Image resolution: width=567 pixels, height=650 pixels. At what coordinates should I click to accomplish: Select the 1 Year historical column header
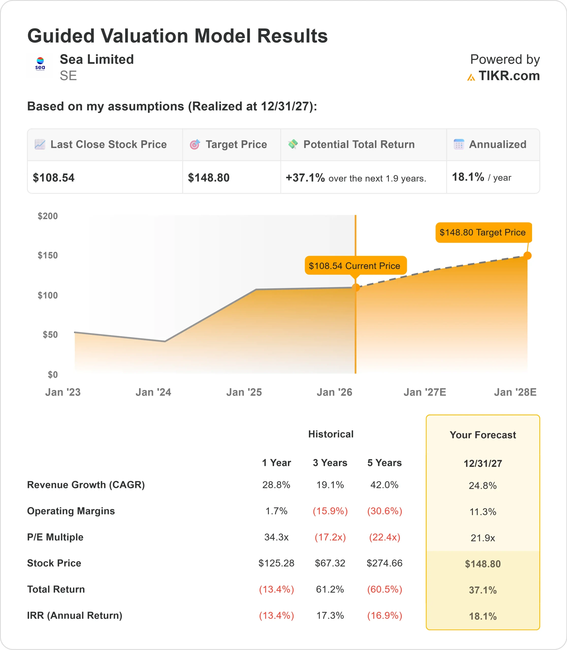click(x=276, y=463)
